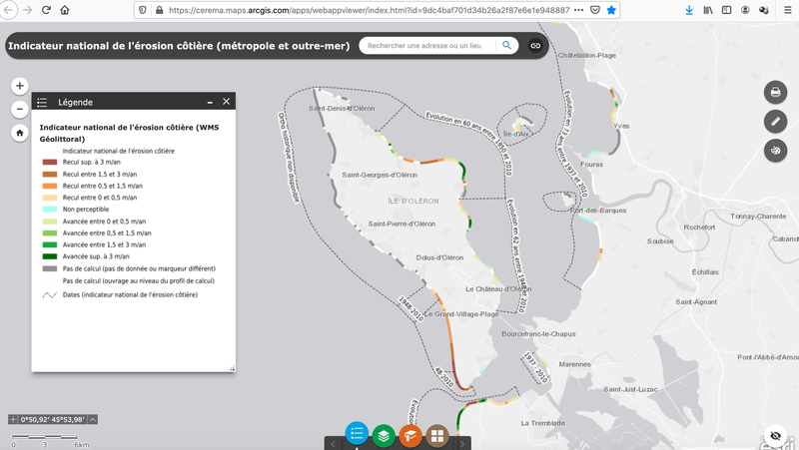Collapse the Légende panel

pos(210,102)
